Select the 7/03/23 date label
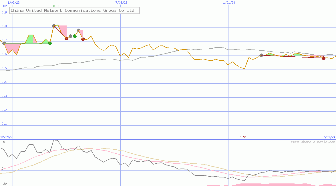This screenshot has height=186, width=336. coord(121,3)
